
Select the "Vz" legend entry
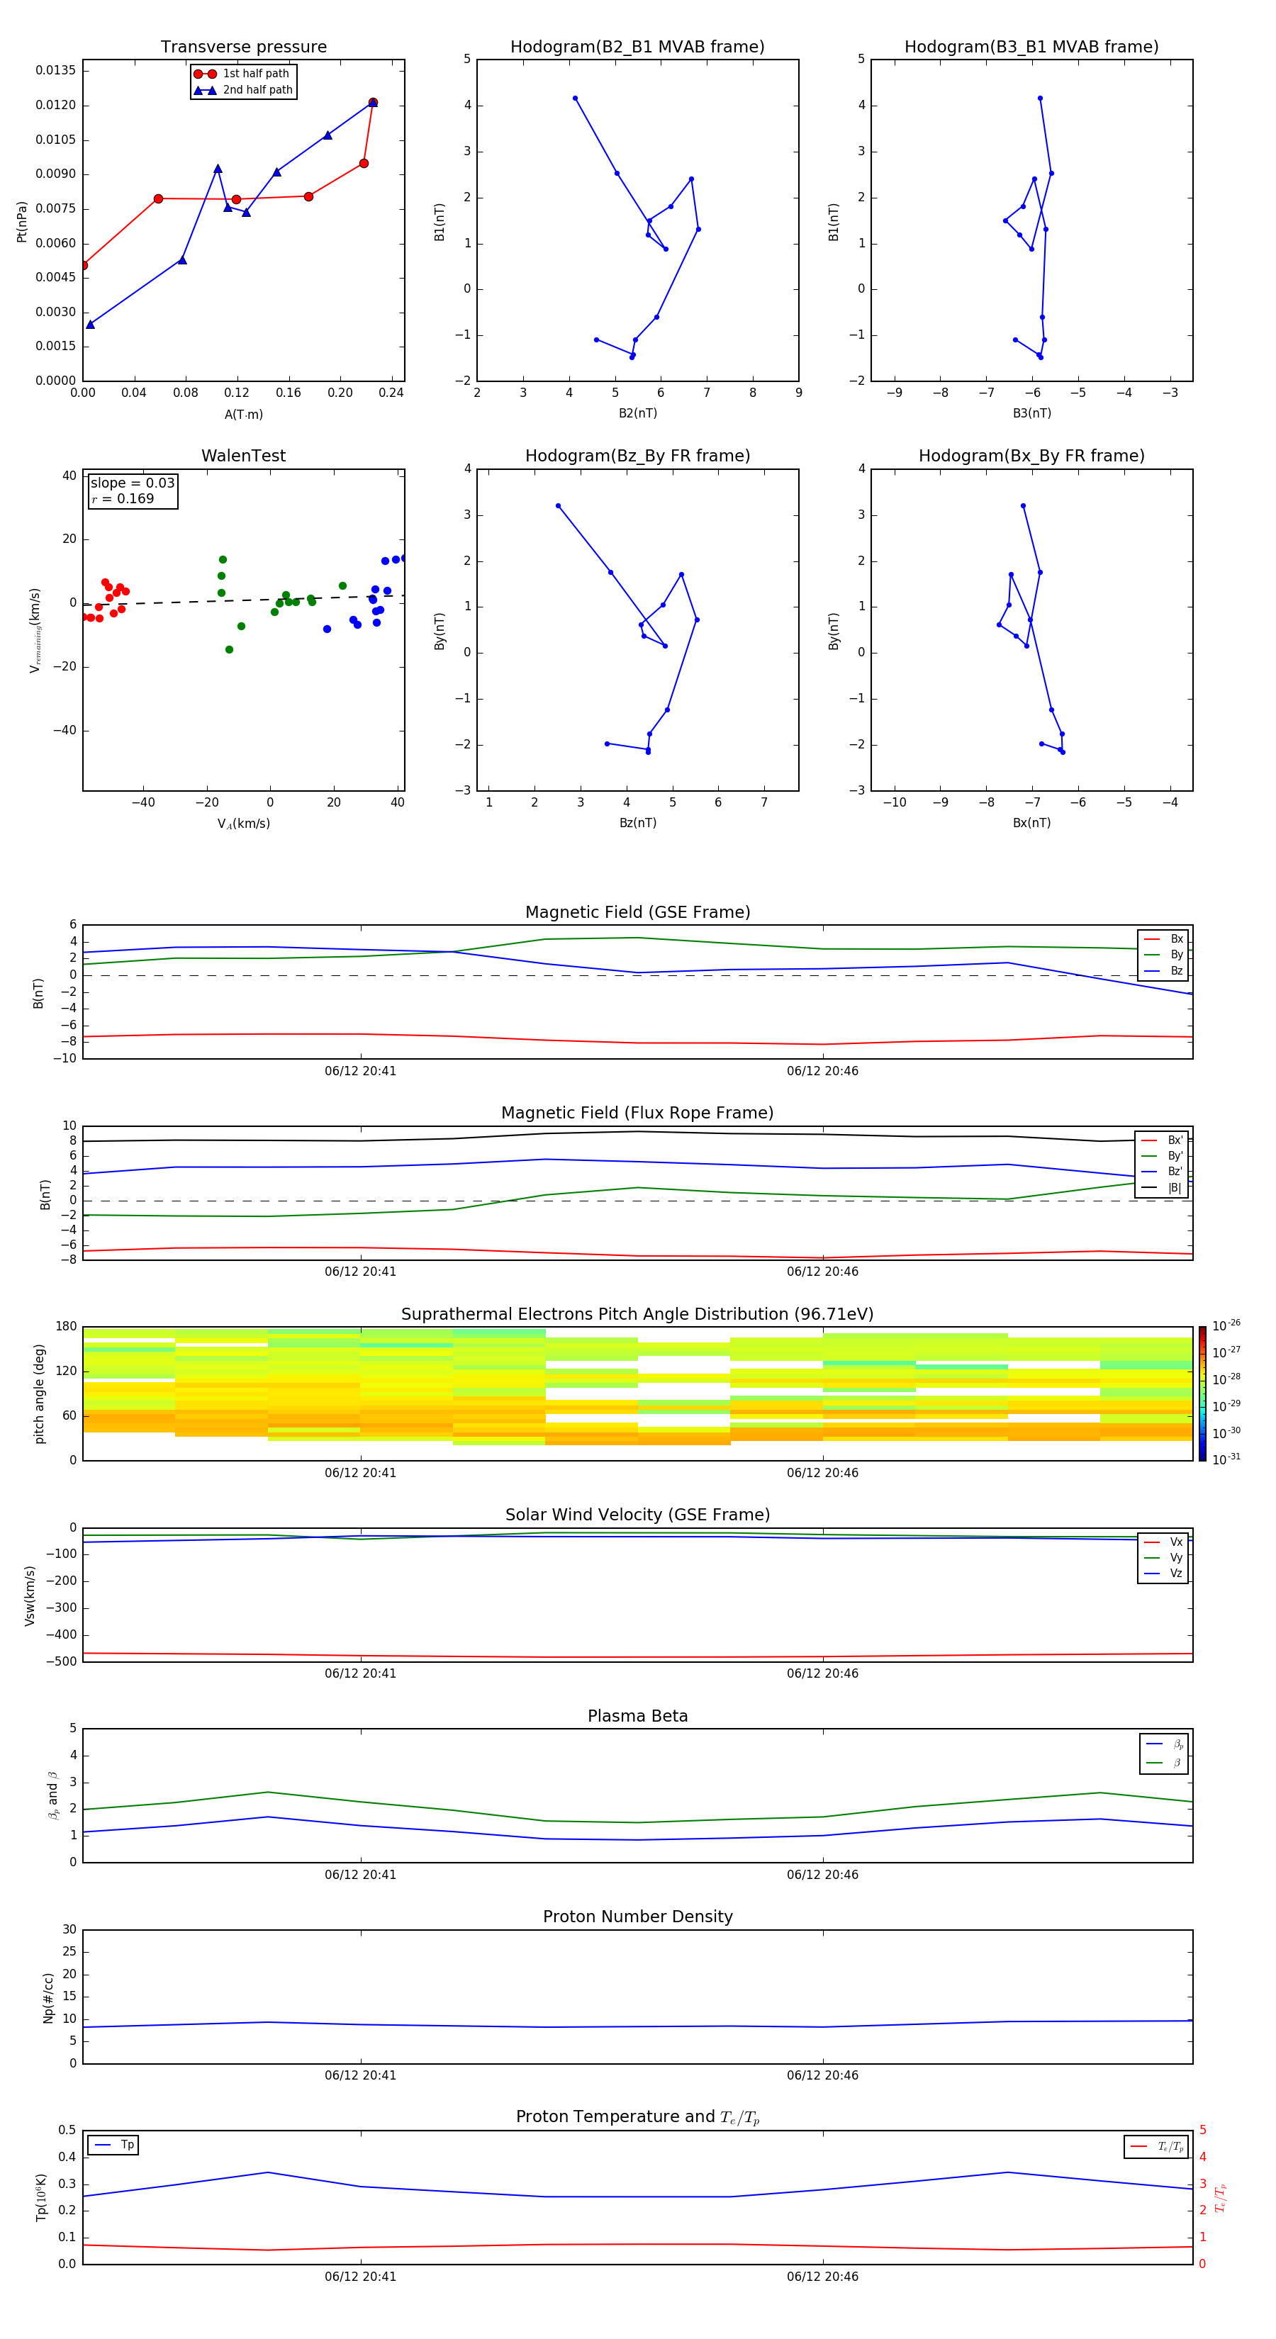[x=1164, y=1574]
